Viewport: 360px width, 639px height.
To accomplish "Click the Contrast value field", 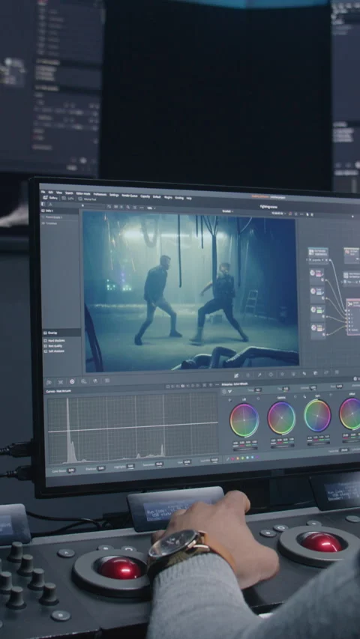I will [313, 387].
